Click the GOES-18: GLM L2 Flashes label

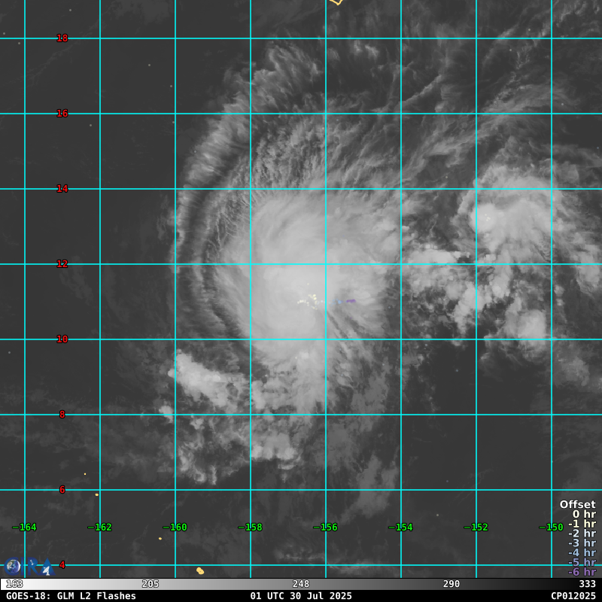coord(71,596)
